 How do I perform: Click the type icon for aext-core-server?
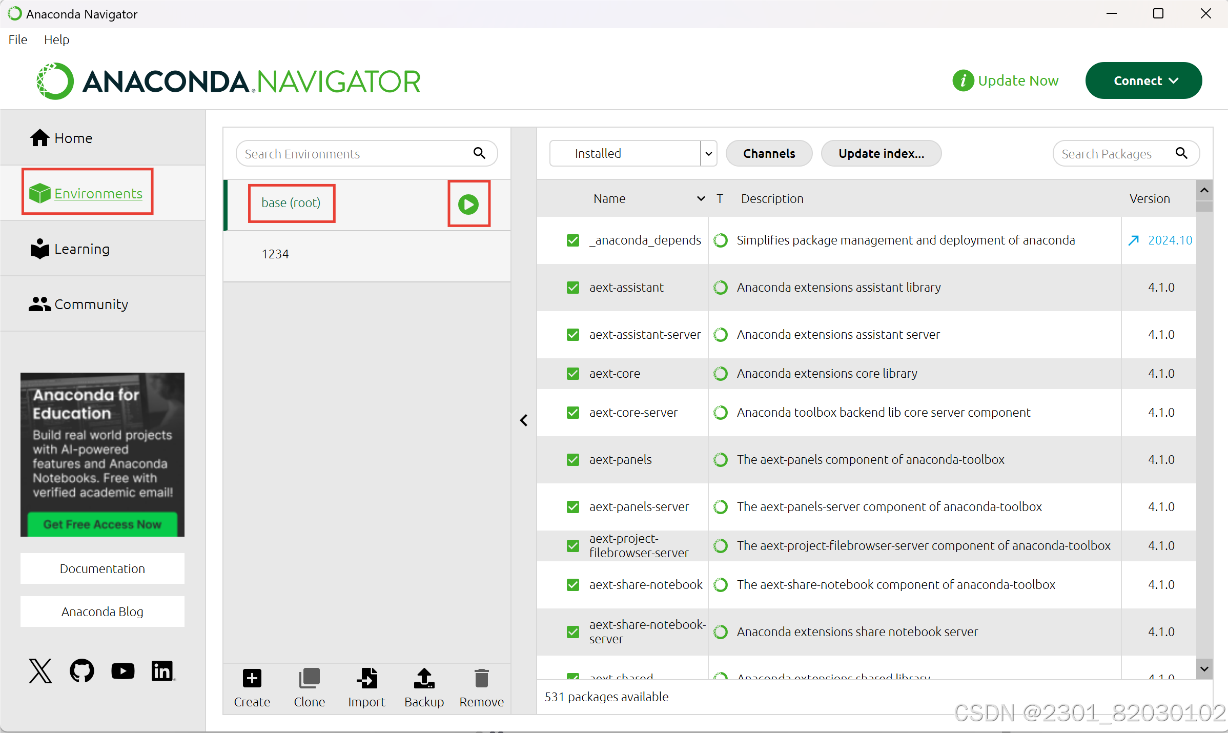tap(721, 412)
